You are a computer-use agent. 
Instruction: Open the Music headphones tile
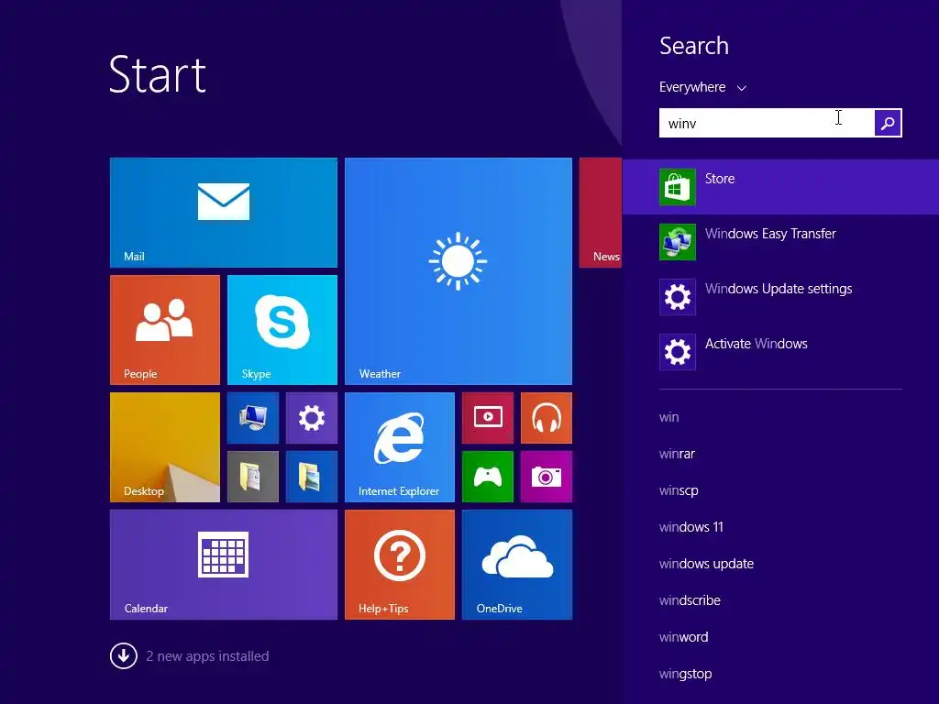point(547,418)
